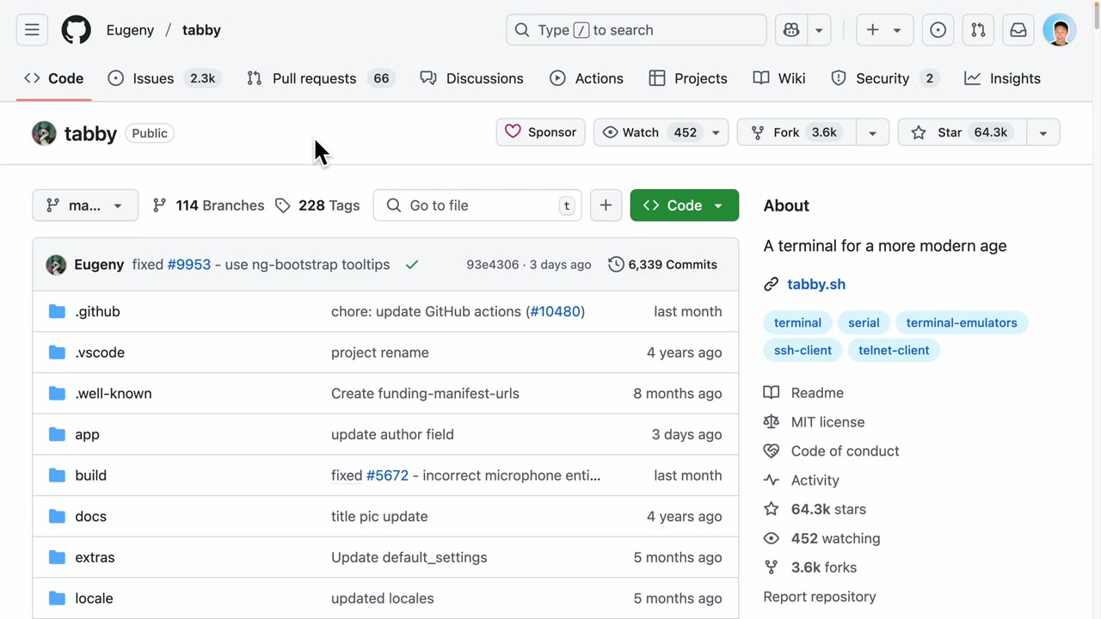Expand the Star lists dropdown arrow
1101x619 pixels.
[1043, 132]
